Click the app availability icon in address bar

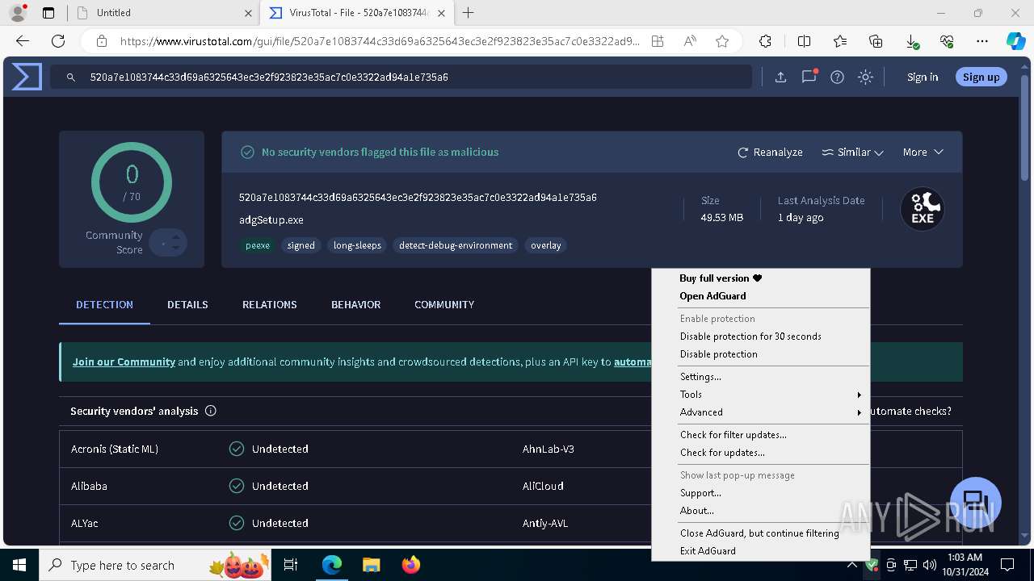658,41
